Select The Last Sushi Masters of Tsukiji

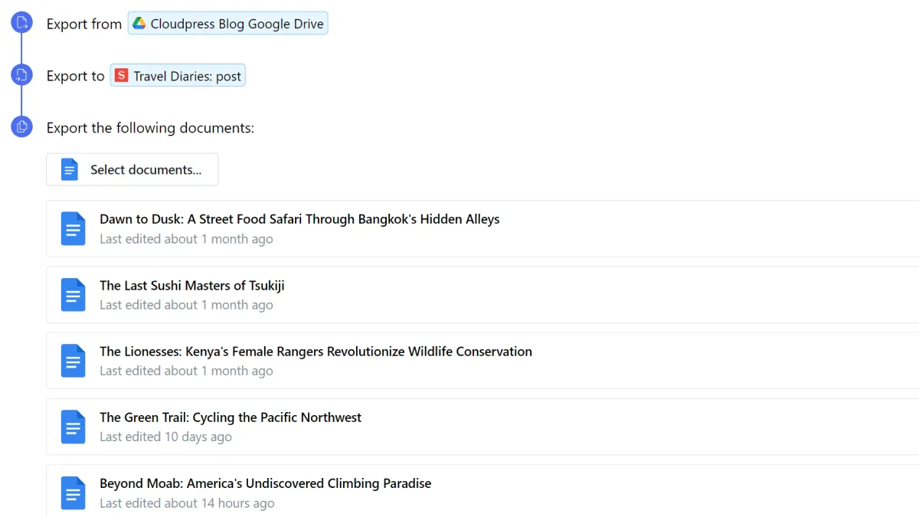pos(482,295)
